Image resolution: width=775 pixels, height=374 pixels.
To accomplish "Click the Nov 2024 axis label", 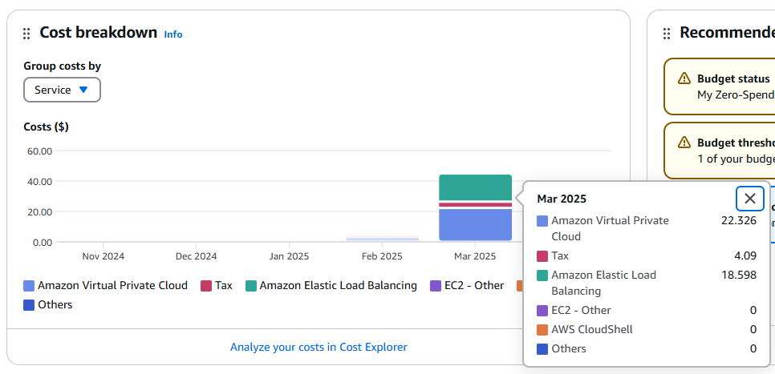I will [103, 256].
